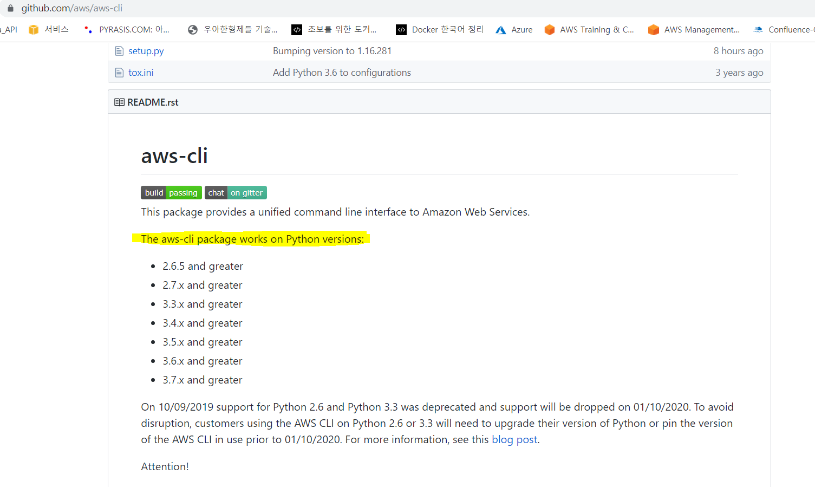Click '3.6.x and greater' list item
This screenshot has width=815, height=487.
tap(203, 361)
